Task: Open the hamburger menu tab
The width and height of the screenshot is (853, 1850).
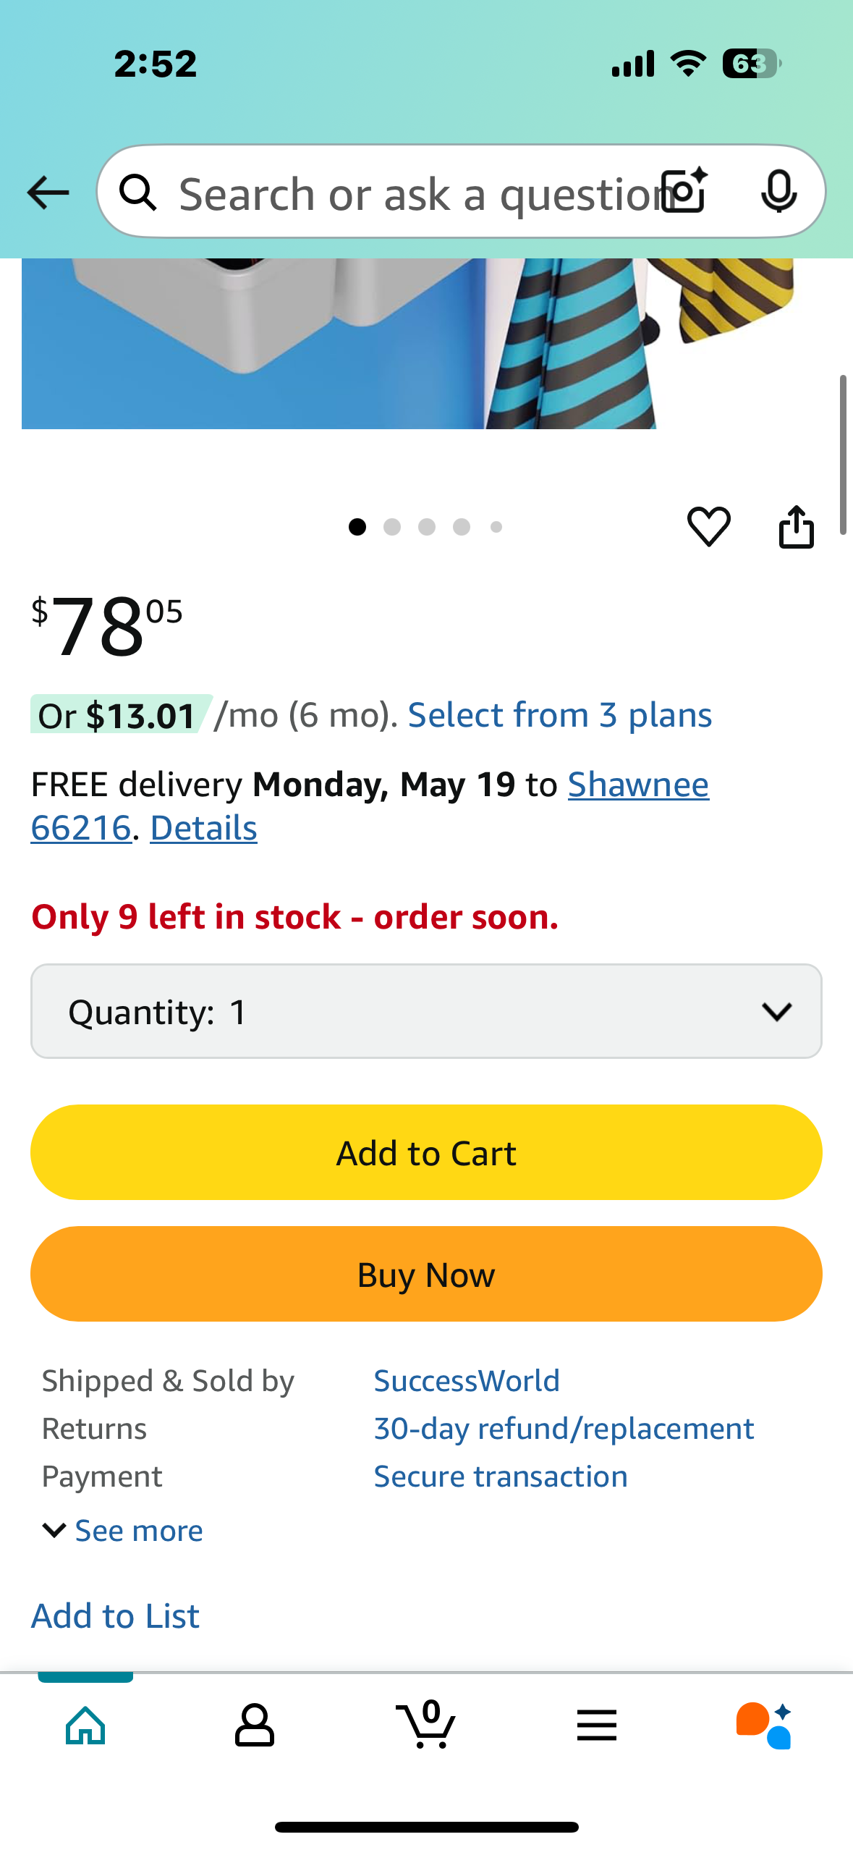Action: tap(597, 1726)
